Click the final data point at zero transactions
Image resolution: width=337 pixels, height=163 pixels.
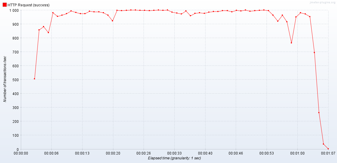click(328, 149)
